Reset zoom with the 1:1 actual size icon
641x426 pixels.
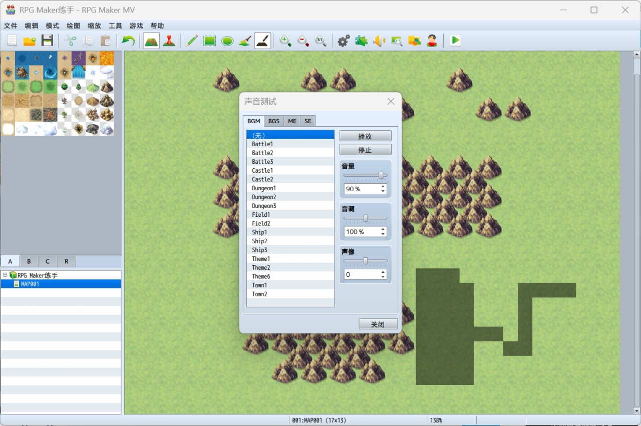pos(320,41)
